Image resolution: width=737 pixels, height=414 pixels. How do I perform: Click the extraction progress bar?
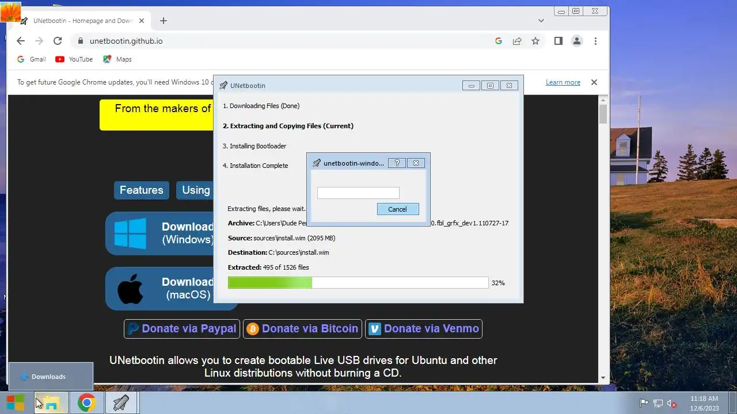coord(358,282)
